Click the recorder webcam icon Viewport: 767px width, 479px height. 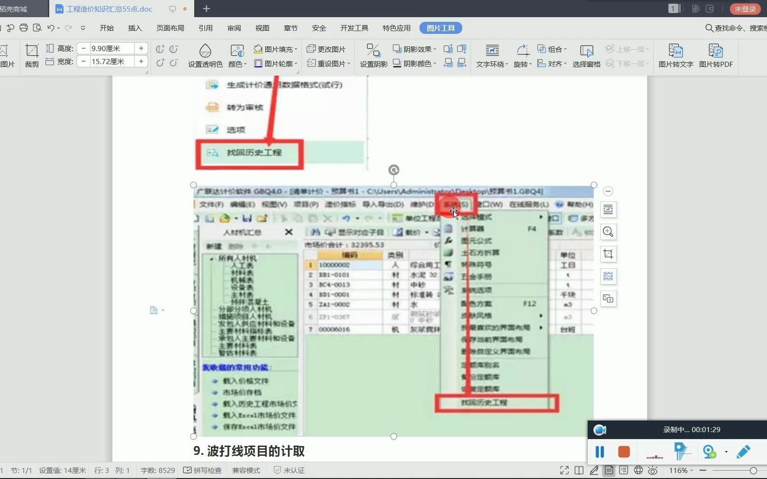tap(709, 452)
